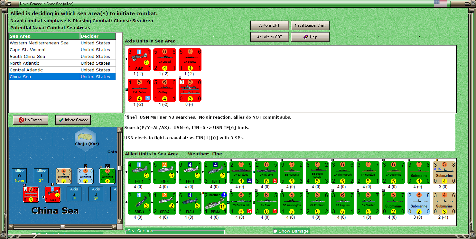Choose the CA Minneapolis cruiser counter
Viewport: 476px width, 239px height.
tap(342, 172)
